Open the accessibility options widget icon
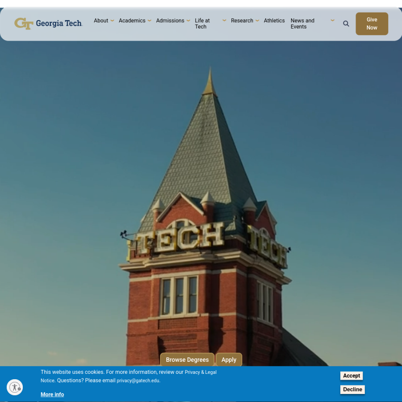Screen dimensions: 402x402 (15, 387)
